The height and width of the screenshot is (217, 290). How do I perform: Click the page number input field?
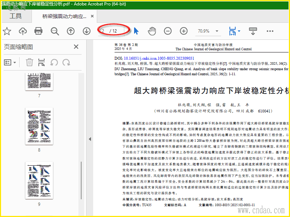(x=104, y=31)
